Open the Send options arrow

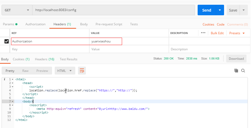(x=220, y=10)
